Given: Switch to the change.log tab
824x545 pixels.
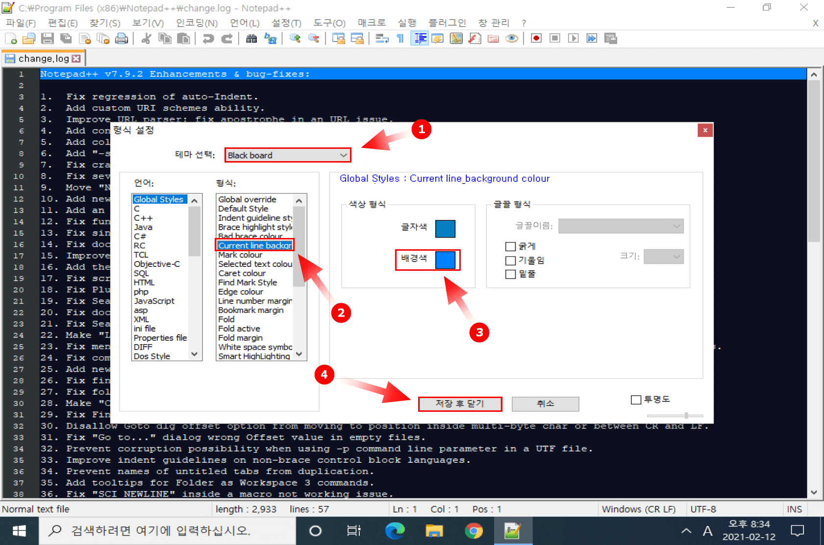Looking at the screenshot, I should [x=43, y=59].
